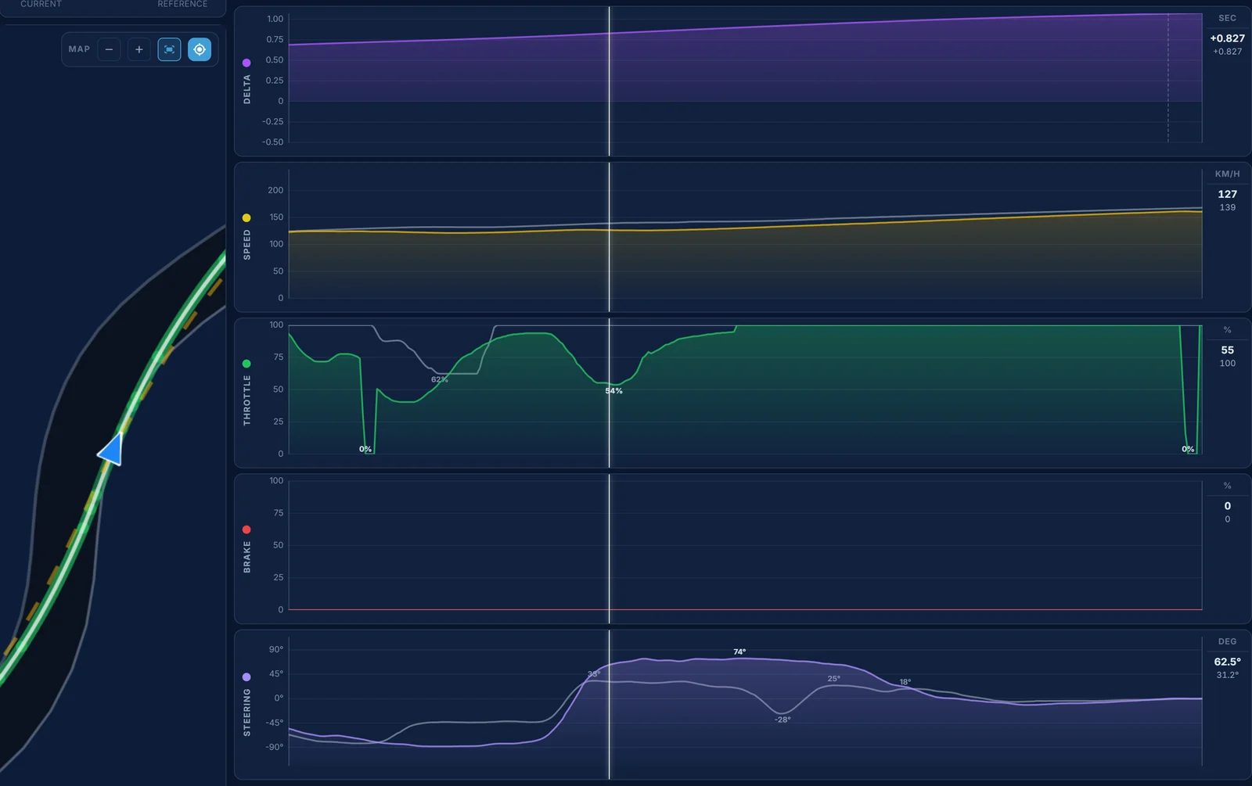Click the KM/H unit label
Viewport: 1252px width, 786px height.
tap(1227, 174)
